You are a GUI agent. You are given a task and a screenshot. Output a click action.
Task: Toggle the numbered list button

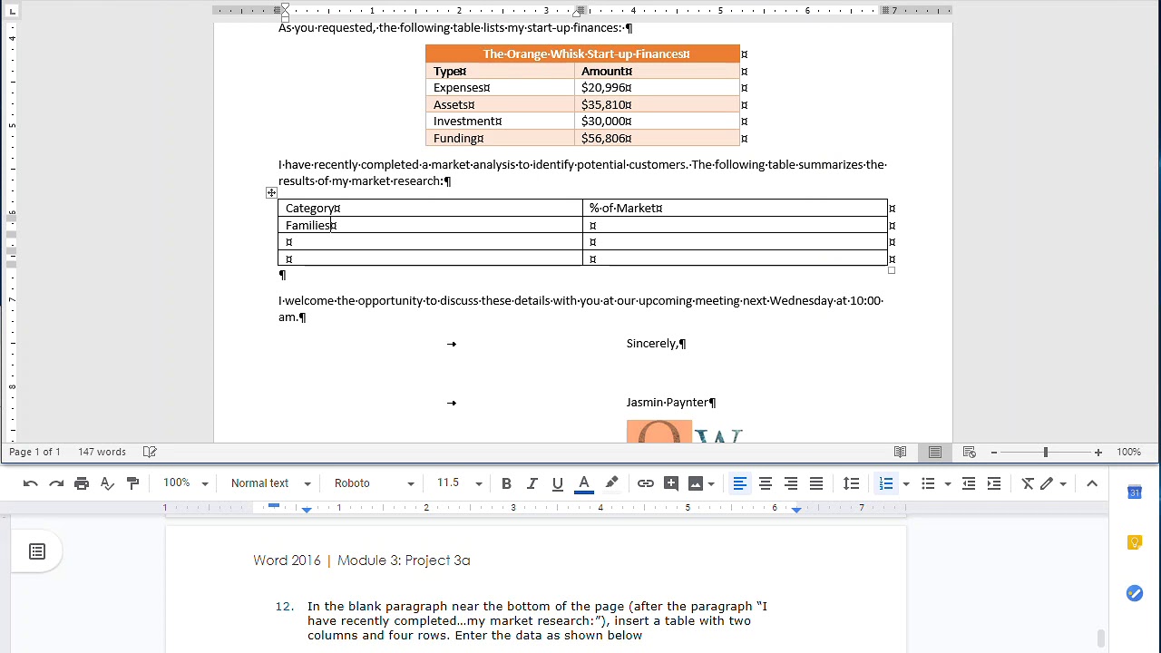[x=886, y=483]
